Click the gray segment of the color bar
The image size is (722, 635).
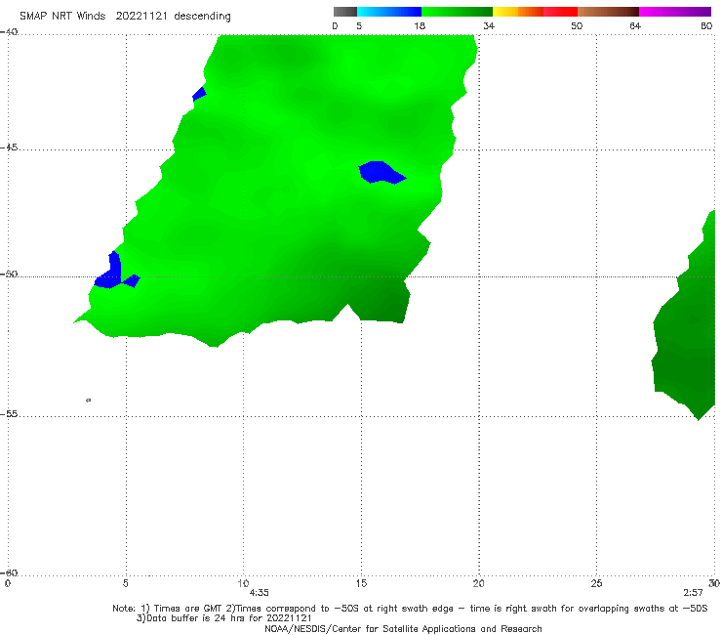point(345,12)
